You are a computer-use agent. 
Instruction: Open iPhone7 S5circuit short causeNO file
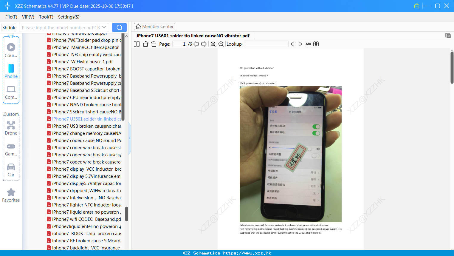point(84,112)
